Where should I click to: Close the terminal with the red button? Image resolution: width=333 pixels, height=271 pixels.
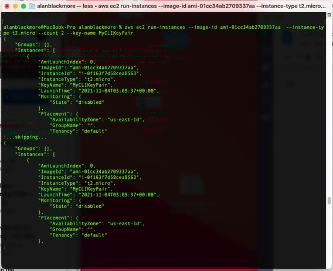7,6
